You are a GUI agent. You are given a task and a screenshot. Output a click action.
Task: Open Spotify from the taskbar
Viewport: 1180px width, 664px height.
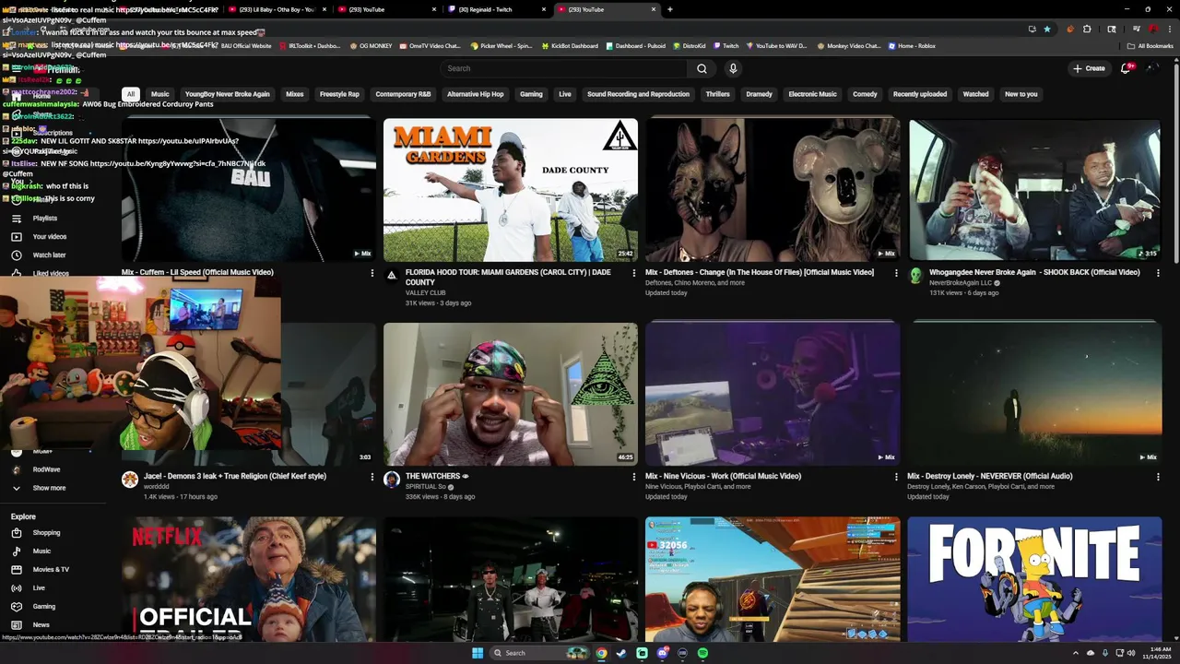(x=702, y=653)
